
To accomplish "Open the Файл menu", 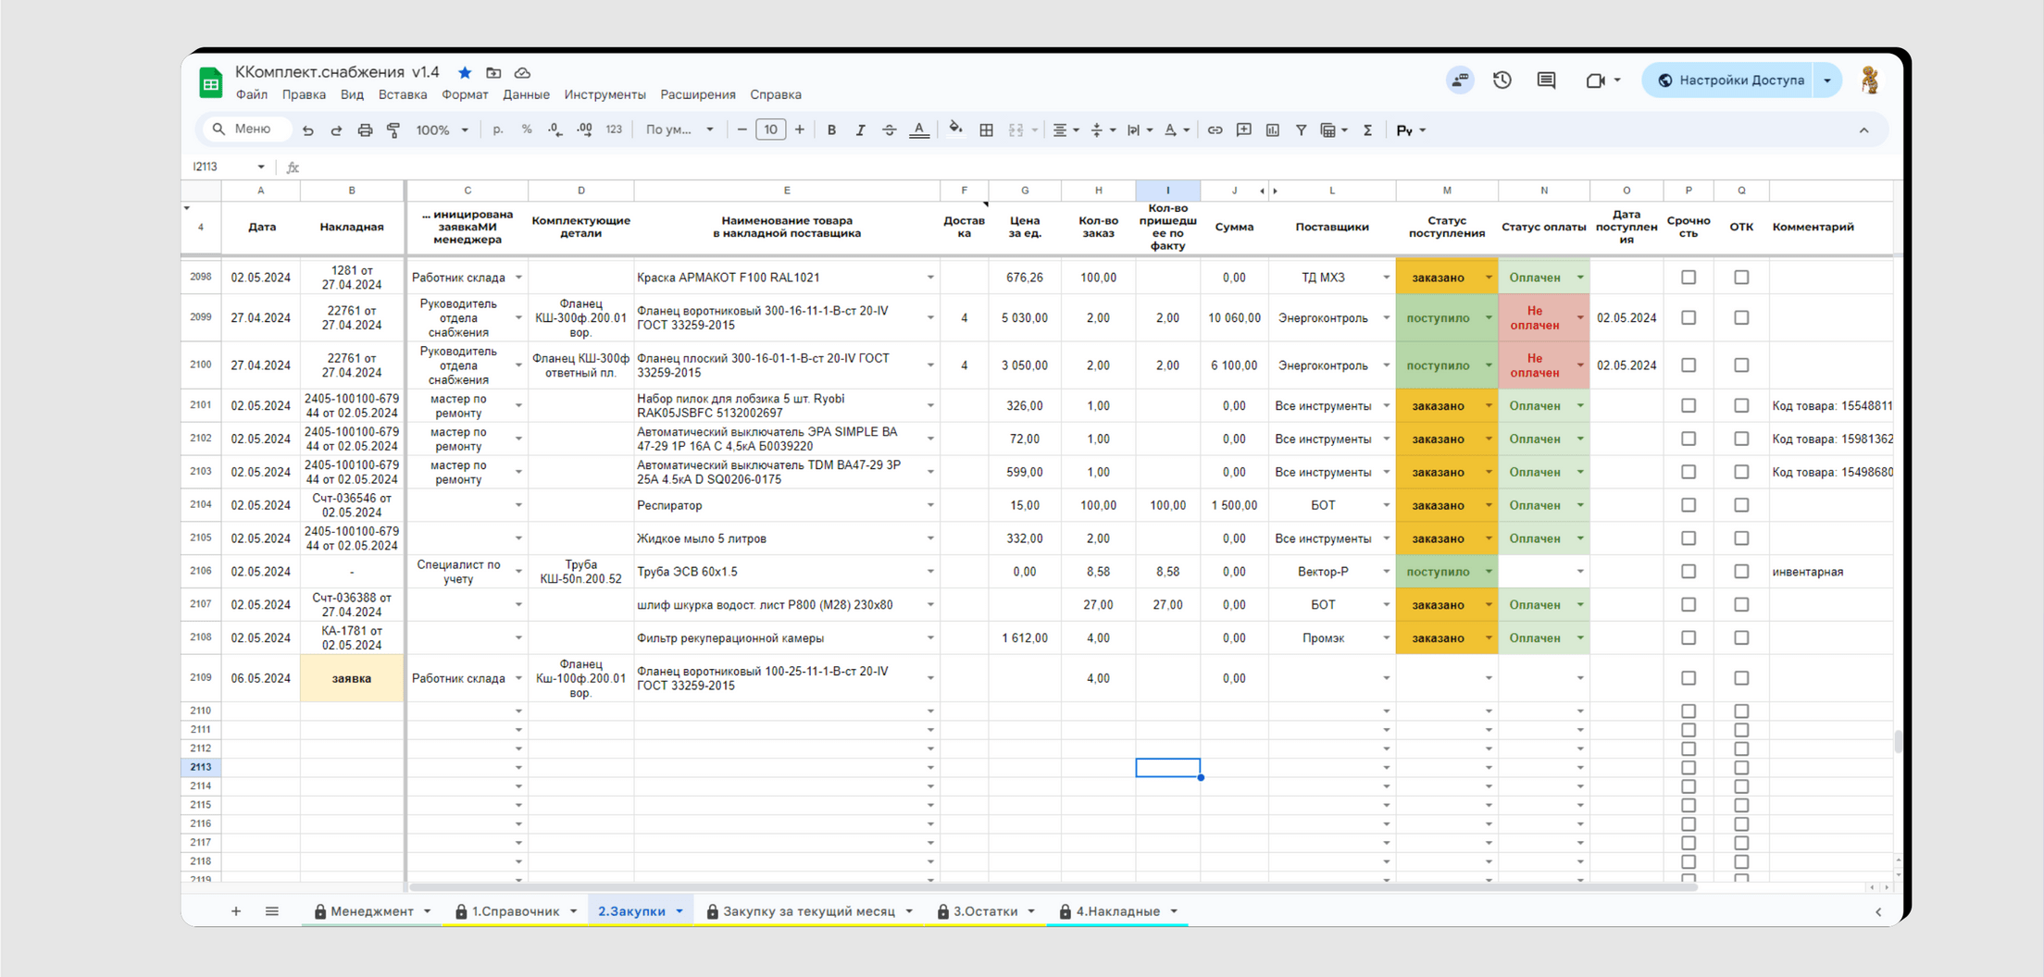I will point(252,94).
